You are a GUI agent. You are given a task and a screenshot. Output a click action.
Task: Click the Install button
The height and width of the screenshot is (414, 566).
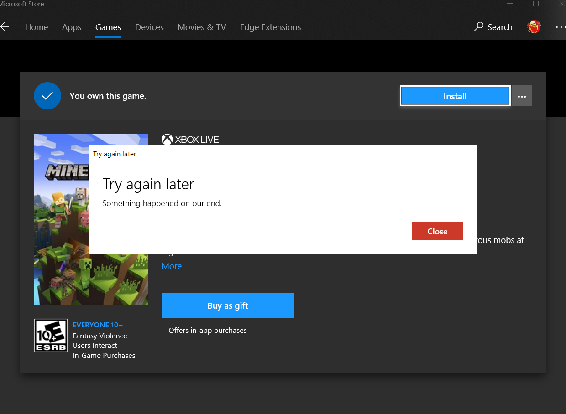pyautogui.click(x=455, y=96)
